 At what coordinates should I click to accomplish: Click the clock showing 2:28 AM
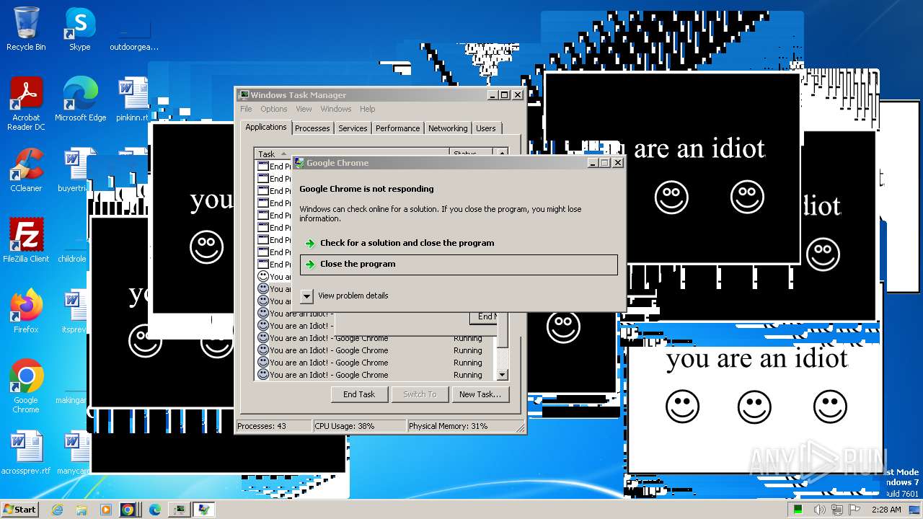pos(886,510)
